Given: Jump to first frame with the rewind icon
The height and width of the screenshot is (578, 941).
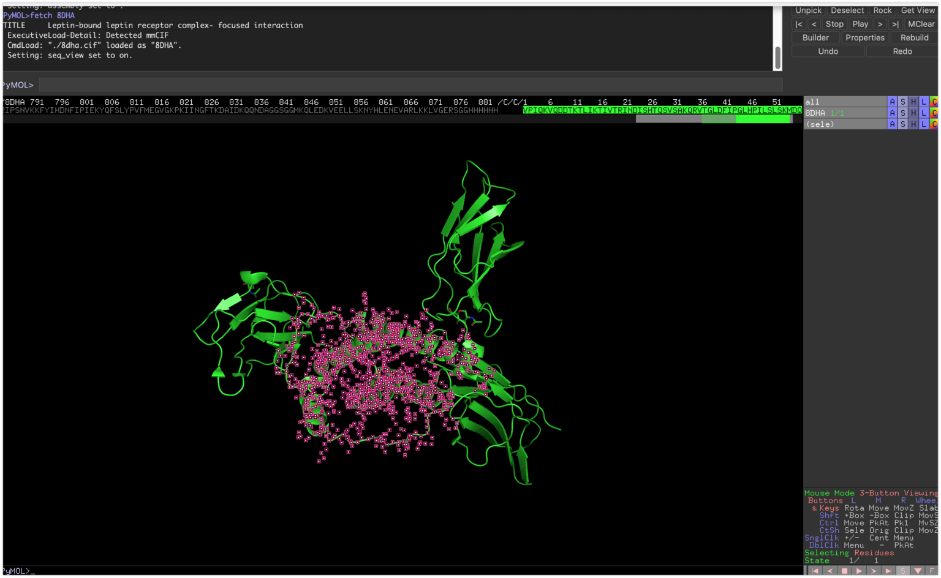Looking at the screenshot, I should point(815,570).
